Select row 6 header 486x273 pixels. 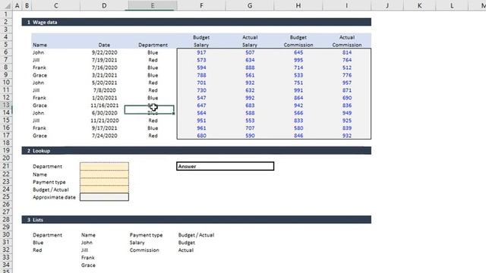click(6, 52)
